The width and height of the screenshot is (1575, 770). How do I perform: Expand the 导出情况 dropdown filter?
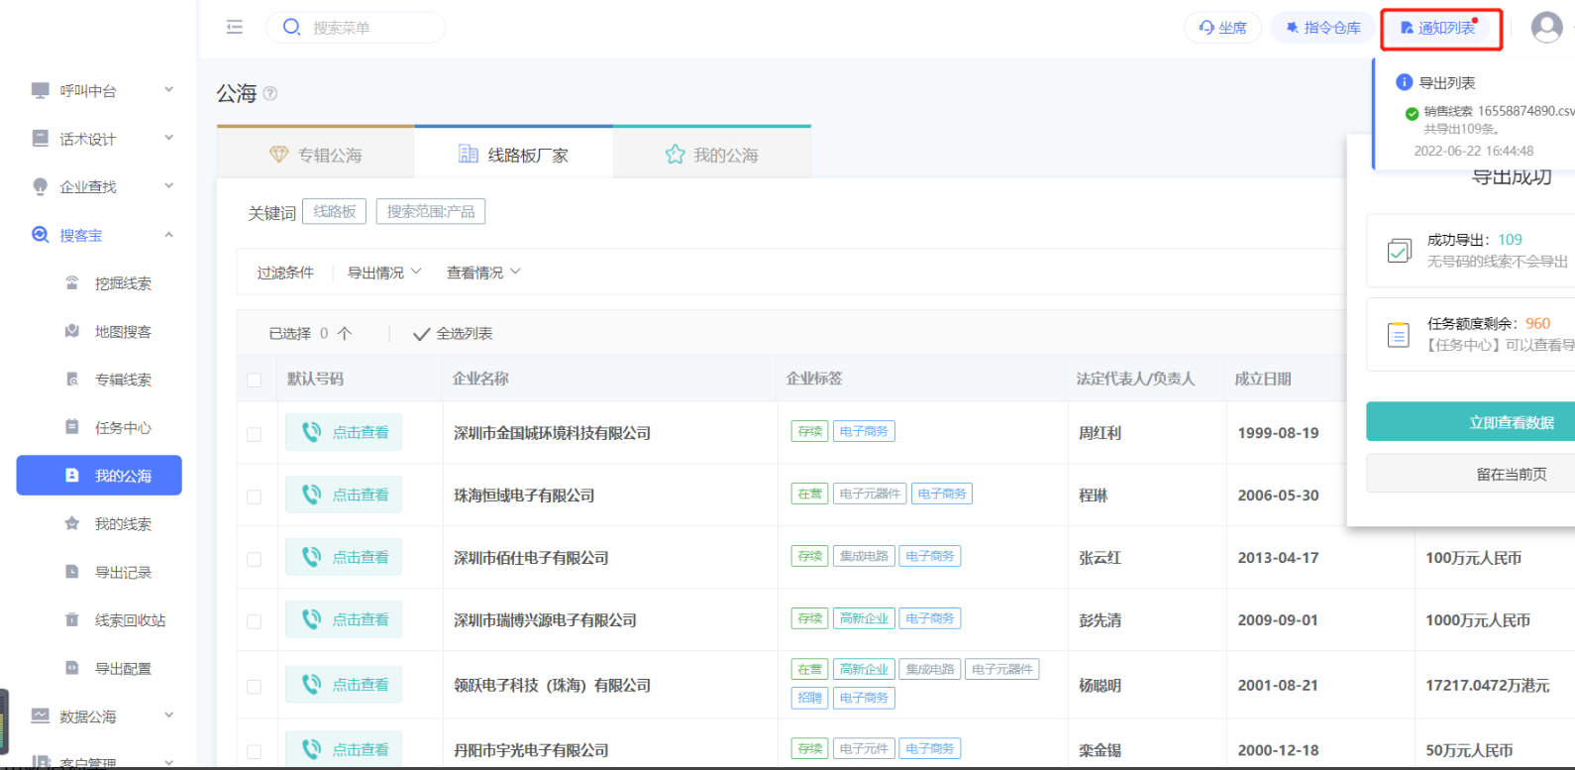(384, 273)
